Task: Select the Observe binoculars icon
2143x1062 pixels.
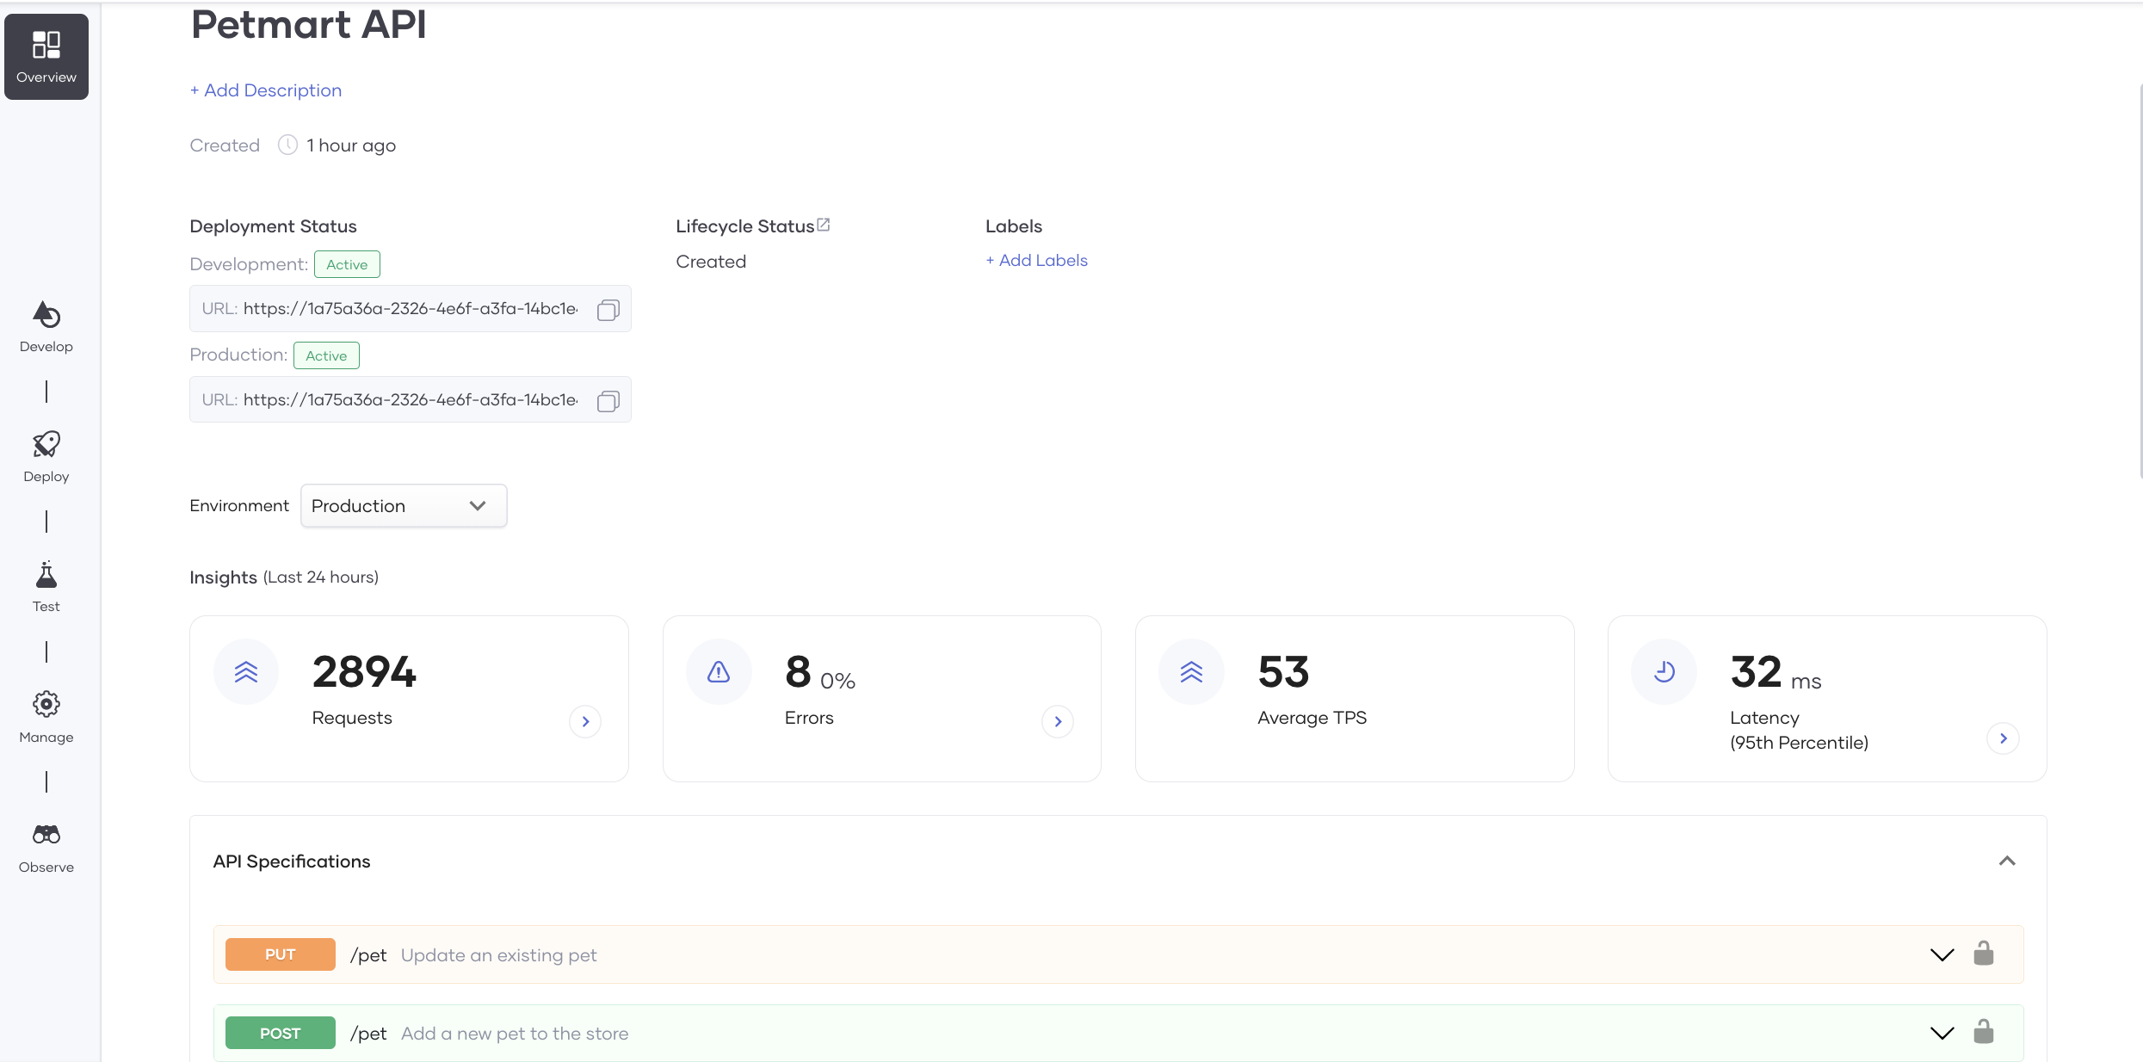Action: [46, 834]
